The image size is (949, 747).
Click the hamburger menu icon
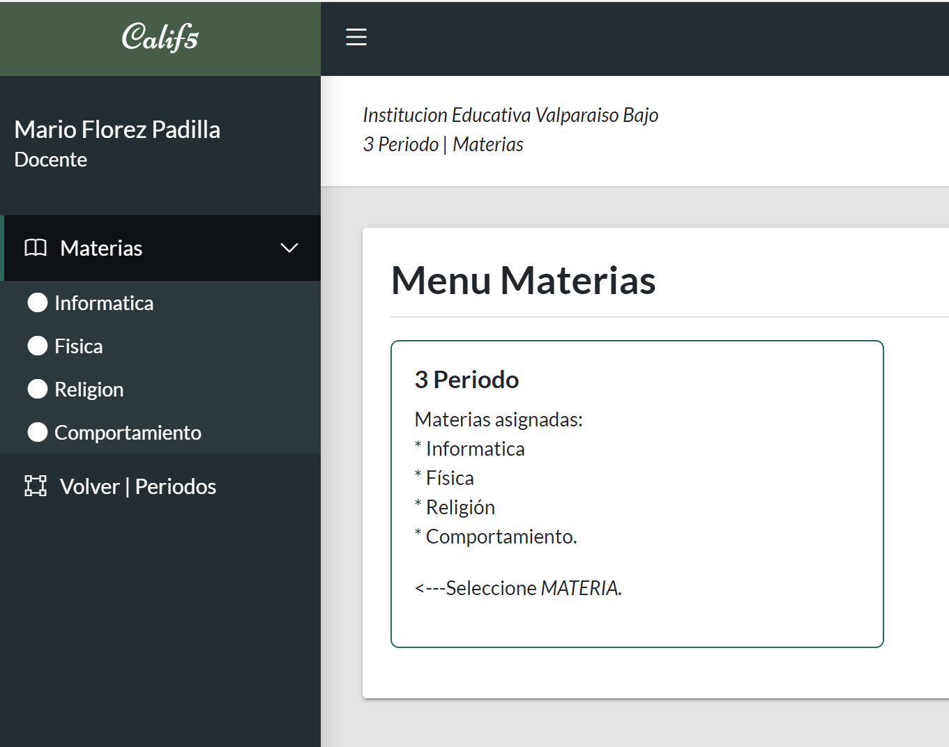click(356, 37)
